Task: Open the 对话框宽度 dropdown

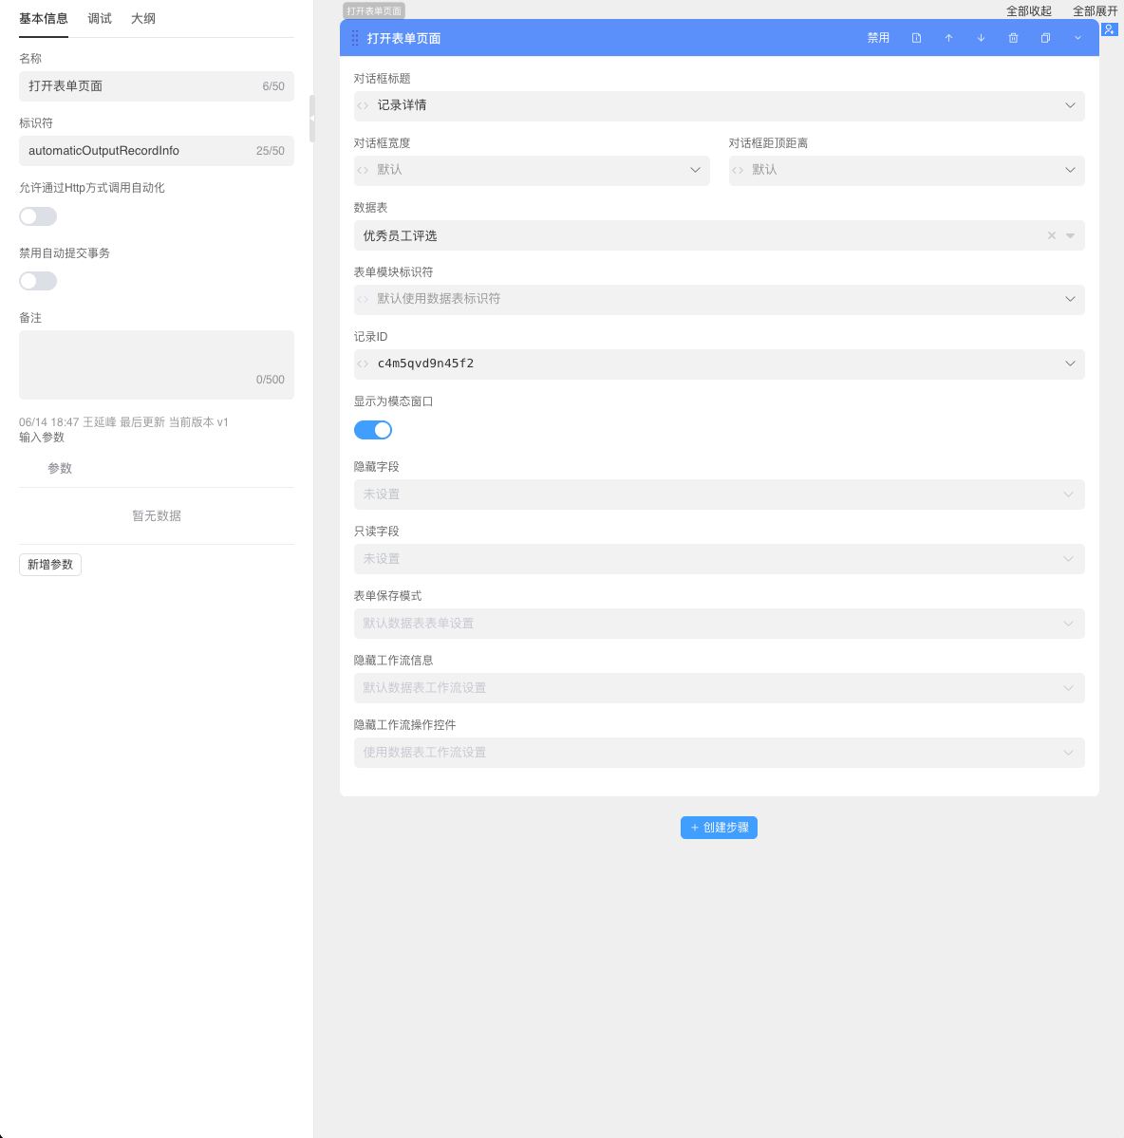Action: 532,170
